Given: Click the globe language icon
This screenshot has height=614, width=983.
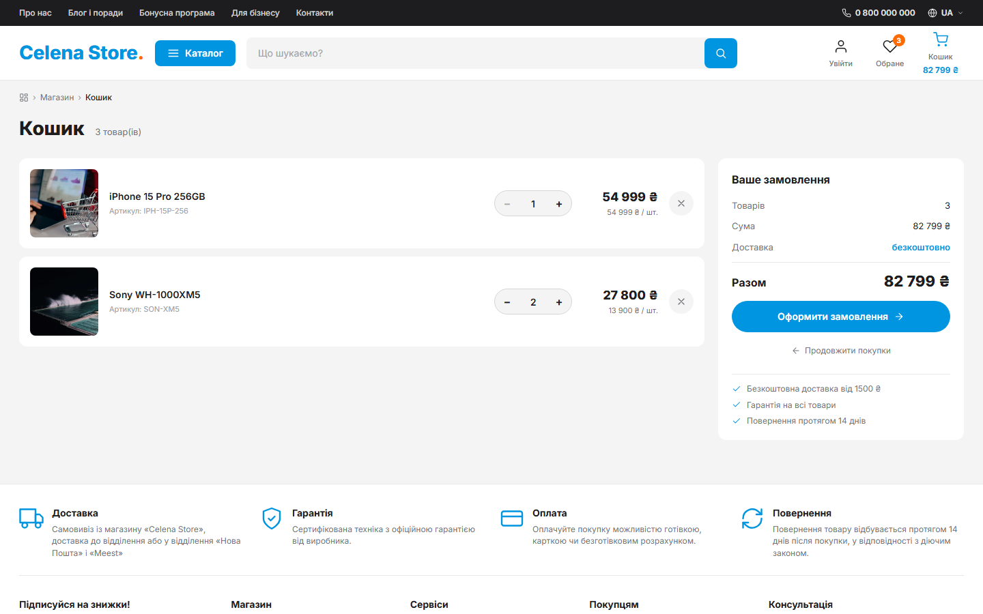Looking at the screenshot, I should [932, 13].
